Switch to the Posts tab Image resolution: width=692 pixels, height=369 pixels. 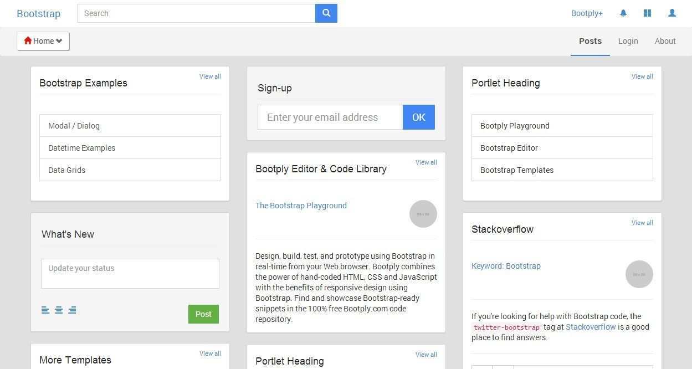[590, 41]
